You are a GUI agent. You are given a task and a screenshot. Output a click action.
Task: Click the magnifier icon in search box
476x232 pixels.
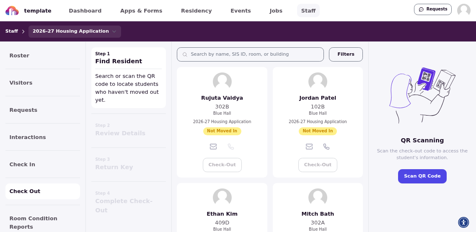coord(184,54)
